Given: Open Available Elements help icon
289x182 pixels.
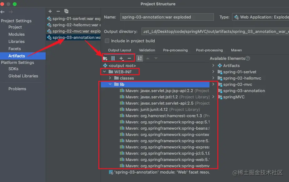Looking at the screenshot, I should pos(248,59).
